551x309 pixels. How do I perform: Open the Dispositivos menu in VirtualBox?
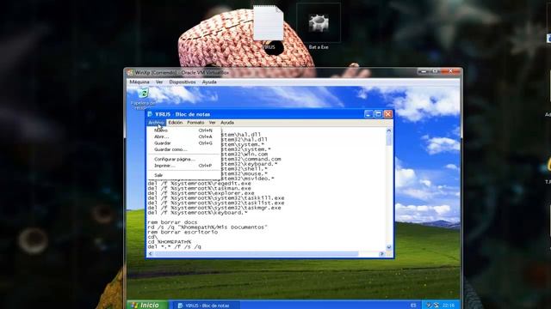(183, 82)
